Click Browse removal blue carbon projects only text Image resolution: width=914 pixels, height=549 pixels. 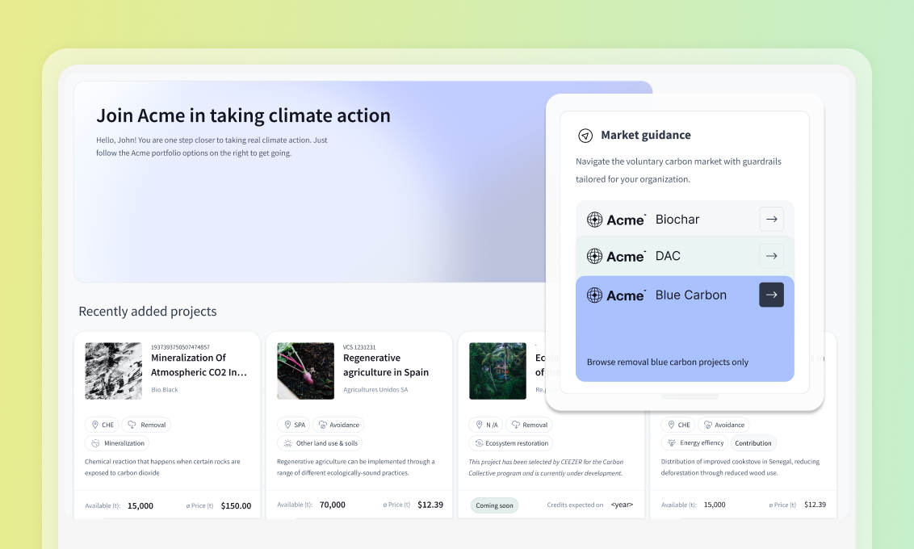(x=668, y=362)
